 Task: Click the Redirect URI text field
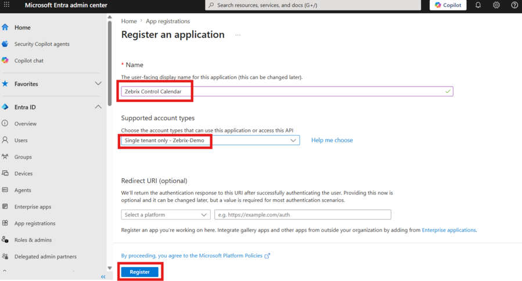coord(303,215)
